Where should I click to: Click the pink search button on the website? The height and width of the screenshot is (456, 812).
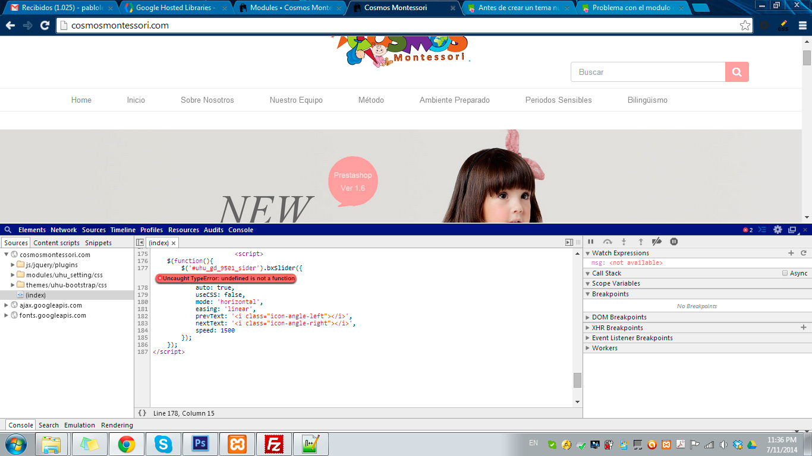pos(737,72)
